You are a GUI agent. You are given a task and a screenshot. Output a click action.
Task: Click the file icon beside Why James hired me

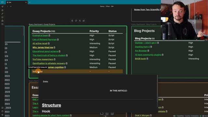pyautogui.click(x=54, y=47)
